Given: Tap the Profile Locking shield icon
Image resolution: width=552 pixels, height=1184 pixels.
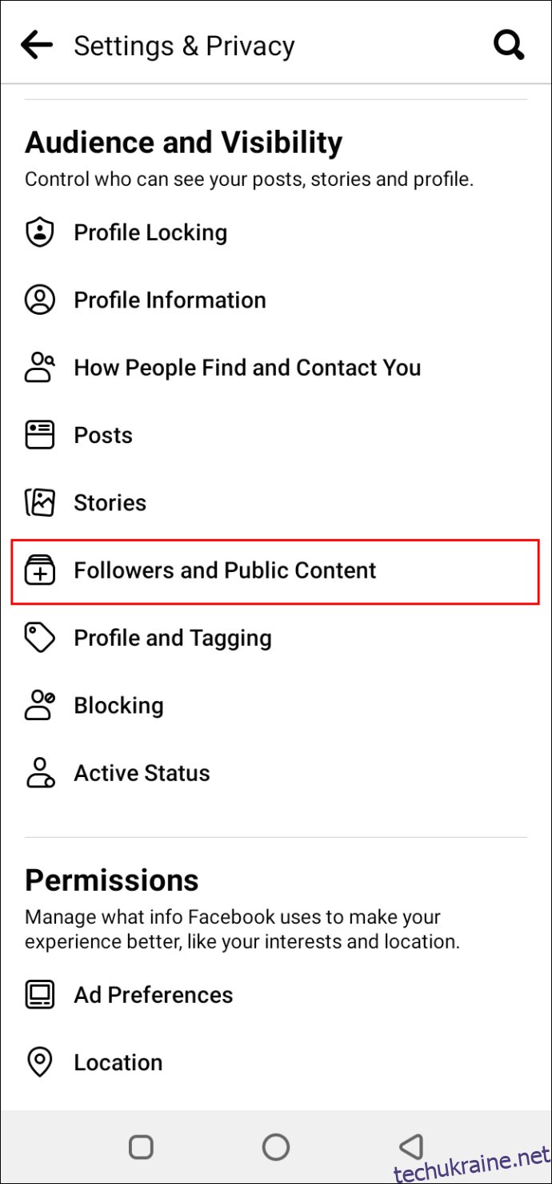Looking at the screenshot, I should click(39, 233).
